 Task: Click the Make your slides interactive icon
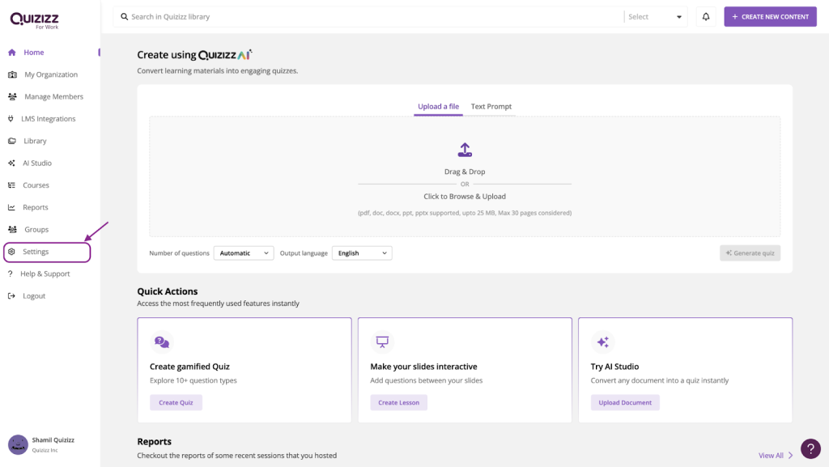coord(382,342)
